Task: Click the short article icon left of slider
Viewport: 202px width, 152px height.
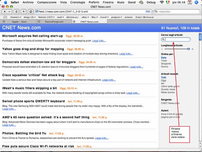Action: coord(162,49)
